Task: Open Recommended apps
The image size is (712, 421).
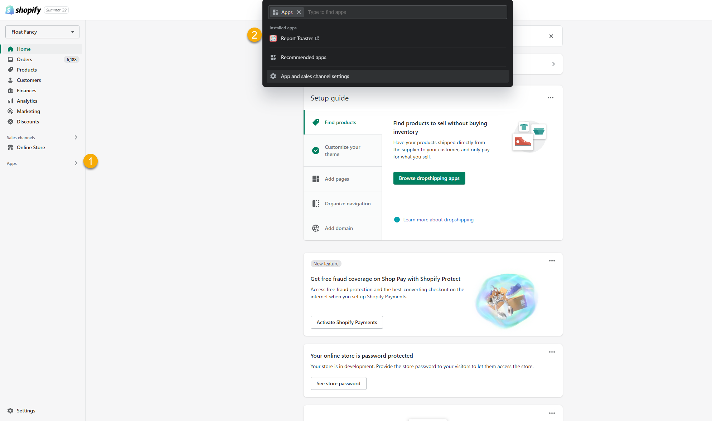Action: (x=303, y=57)
